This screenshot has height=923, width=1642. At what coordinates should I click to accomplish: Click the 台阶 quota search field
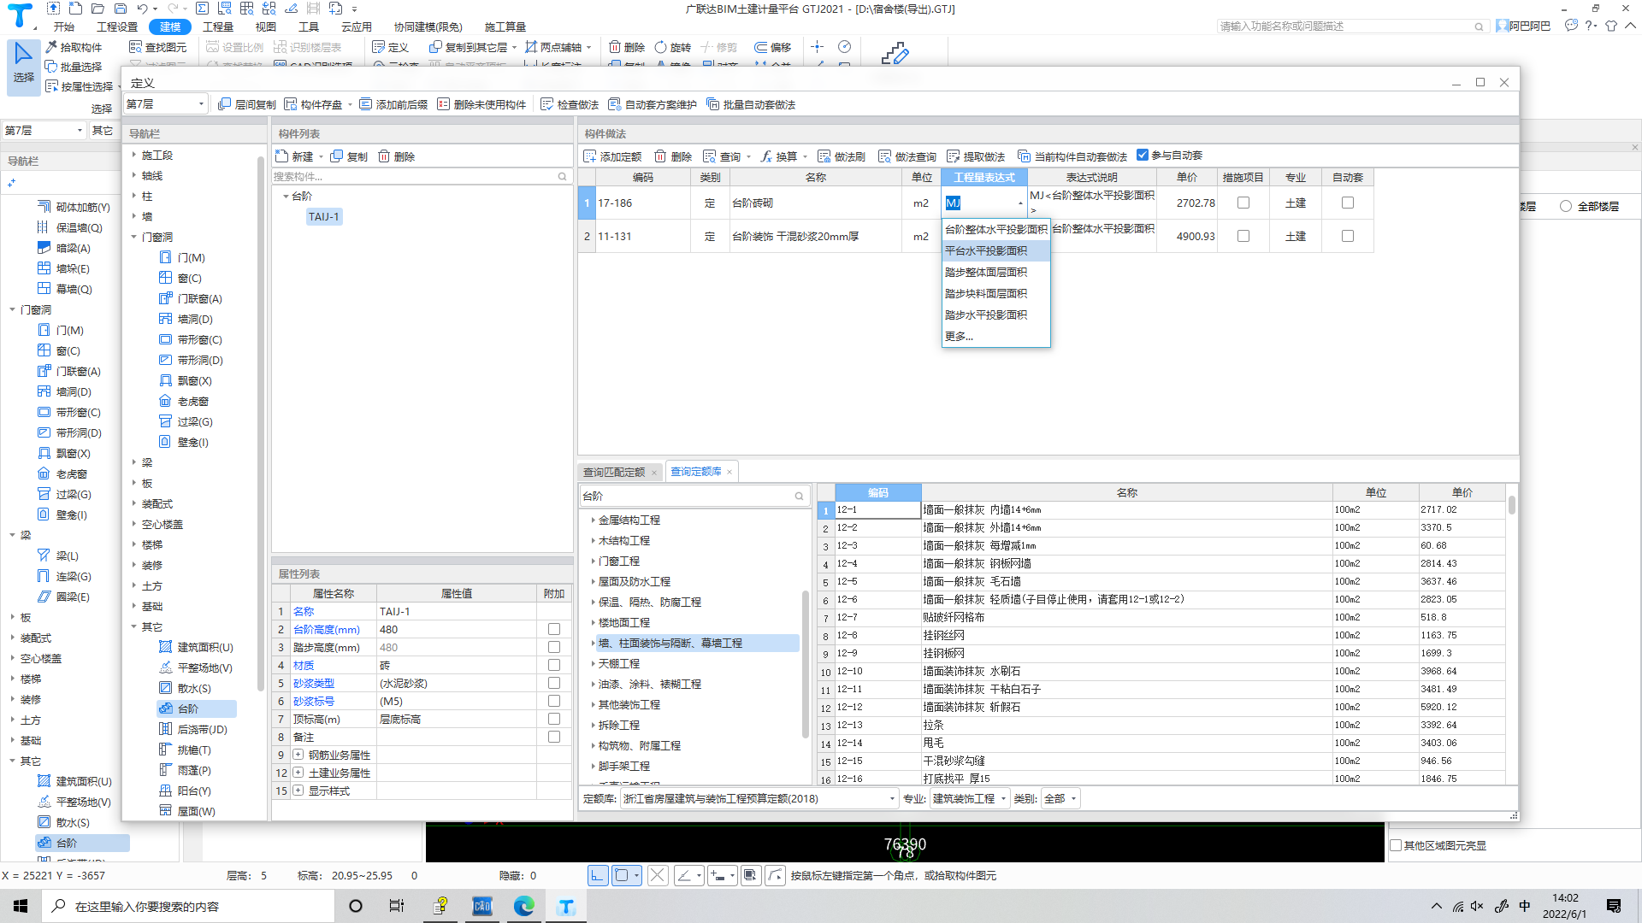tap(694, 496)
